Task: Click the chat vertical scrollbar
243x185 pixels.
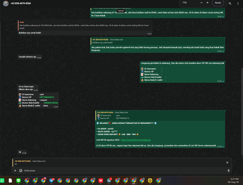Action: click(x=242, y=112)
